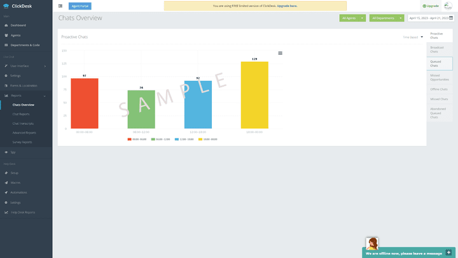Screen dimensions: 458x258
Task: Click Live Chat Settings gear icon
Action: (x=6, y=76)
